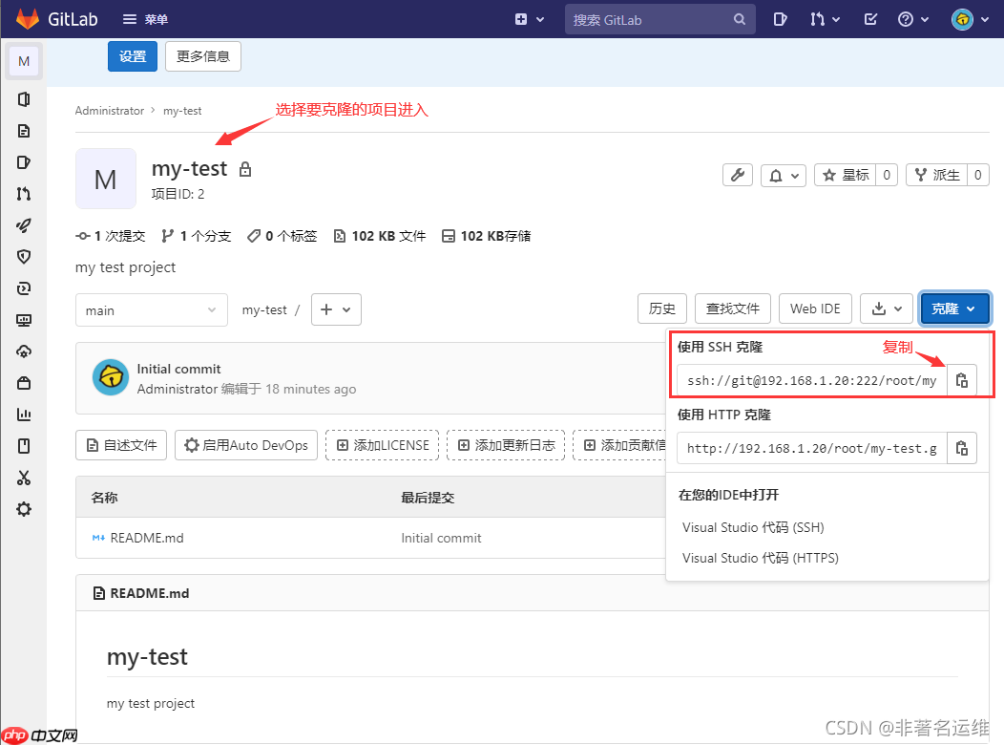1004x745 pixels.
Task: Copy the SSH clone URL
Action: pos(961,379)
